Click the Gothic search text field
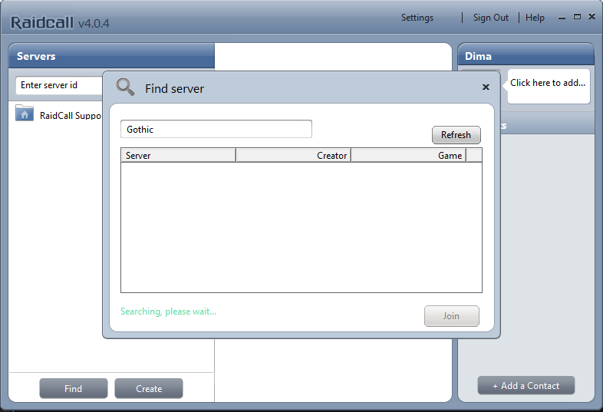The width and height of the screenshot is (603, 412). point(216,129)
